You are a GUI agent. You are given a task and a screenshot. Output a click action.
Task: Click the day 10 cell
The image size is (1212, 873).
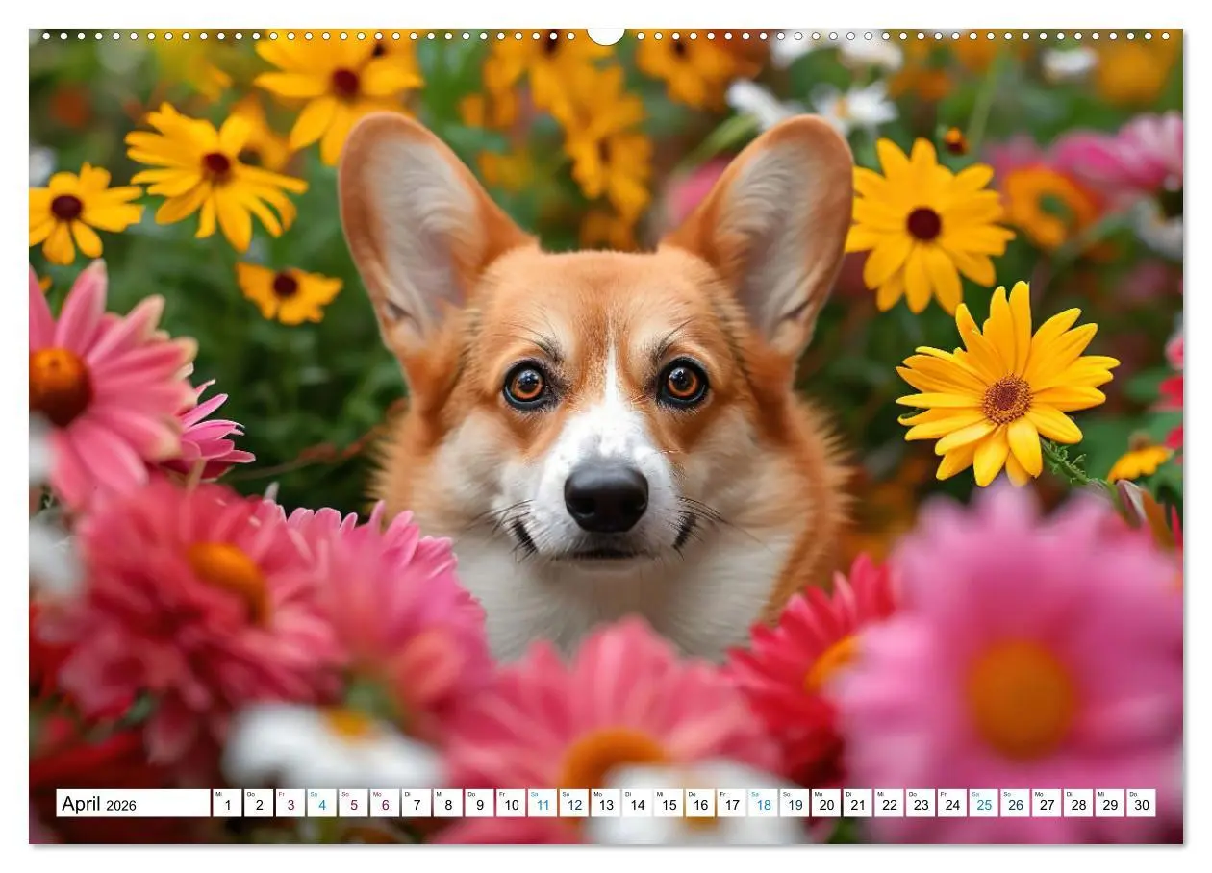(511, 804)
